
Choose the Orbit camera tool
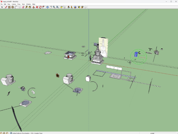point(47,7)
